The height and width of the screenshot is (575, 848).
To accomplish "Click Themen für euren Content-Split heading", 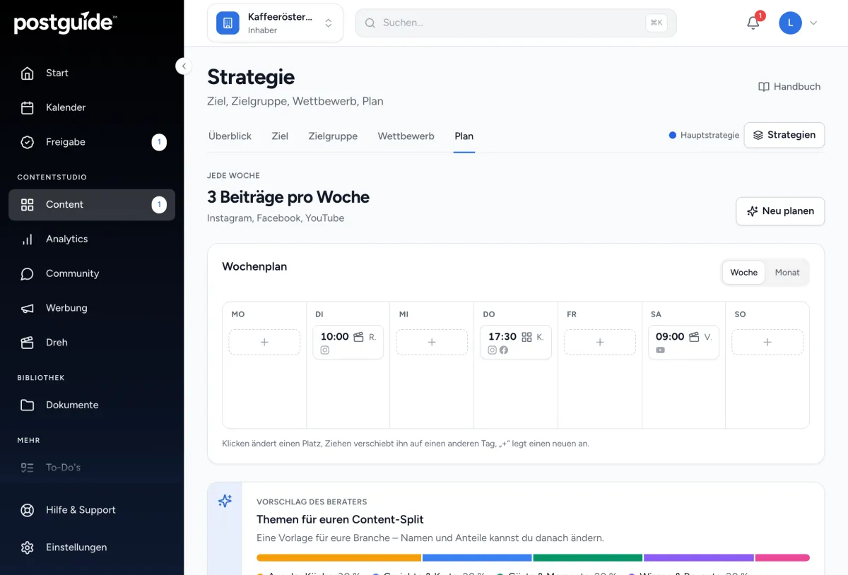I will 340,519.
